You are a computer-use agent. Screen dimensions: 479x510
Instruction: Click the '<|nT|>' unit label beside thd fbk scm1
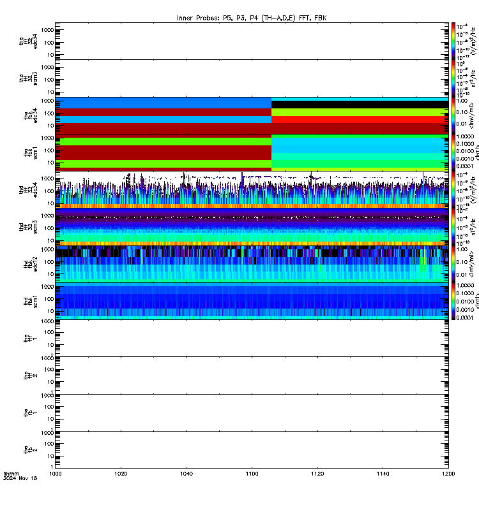[x=477, y=301]
